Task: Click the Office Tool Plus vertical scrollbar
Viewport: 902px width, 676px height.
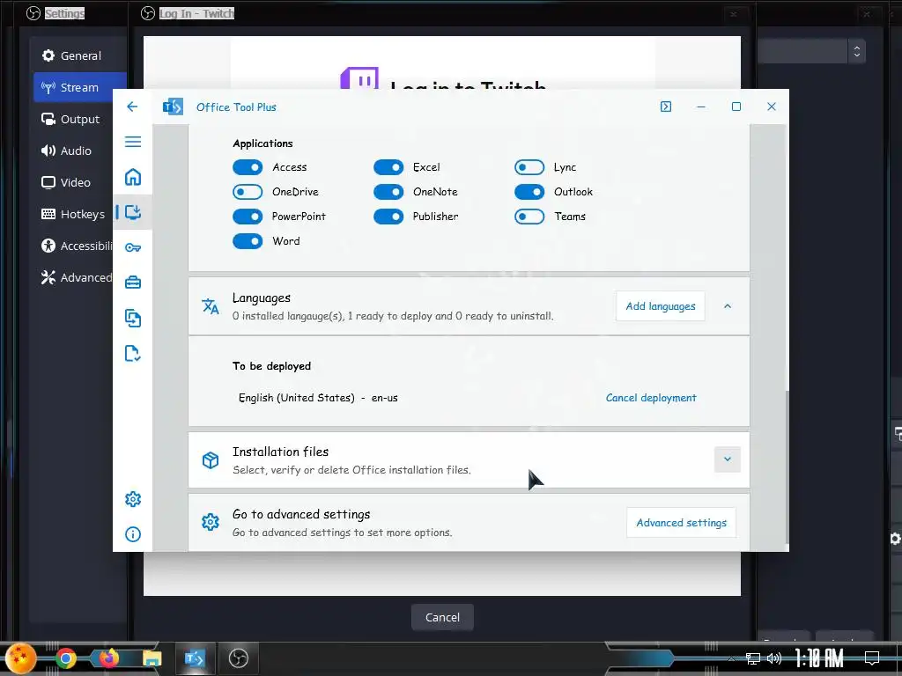Action: click(787, 467)
